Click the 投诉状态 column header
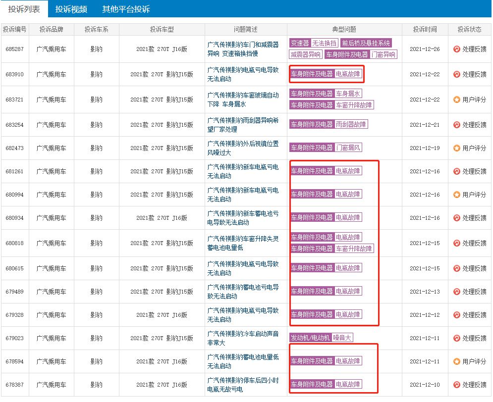Viewport: 493px width, 402px height. click(469, 30)
